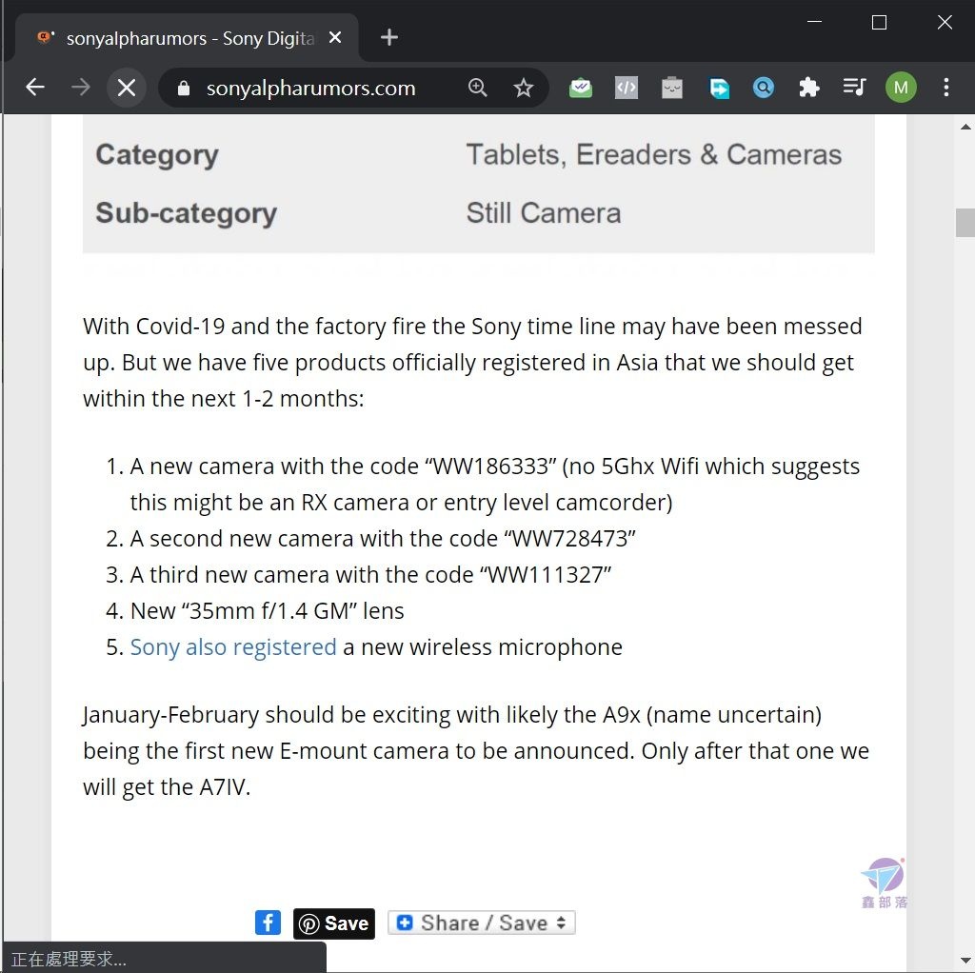Click the Pinterest Save button

click(334, 923)
